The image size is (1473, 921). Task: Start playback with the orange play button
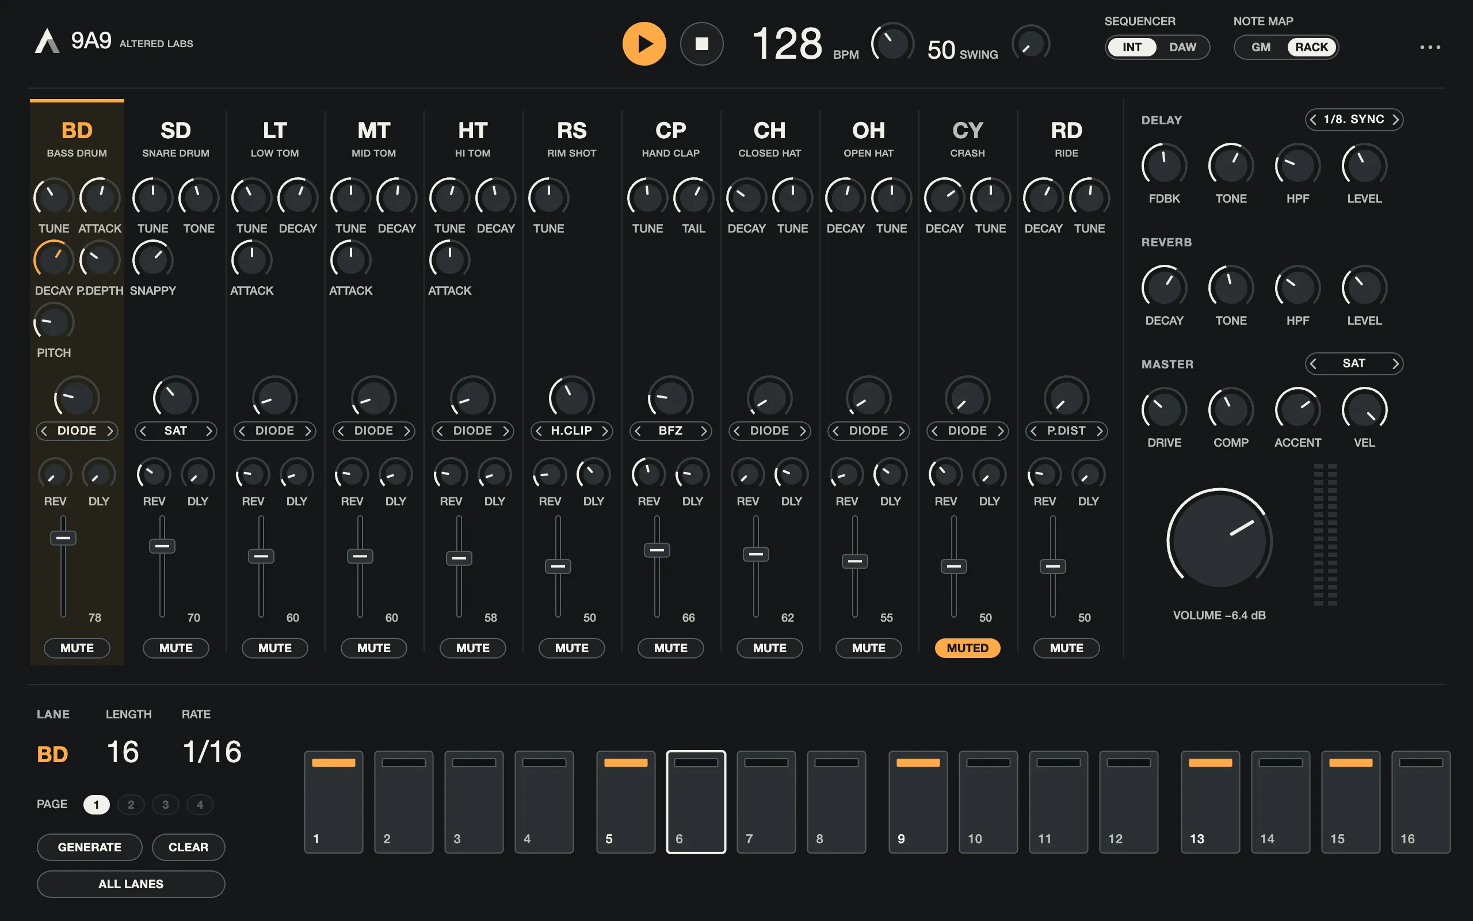tap(644, 44)
